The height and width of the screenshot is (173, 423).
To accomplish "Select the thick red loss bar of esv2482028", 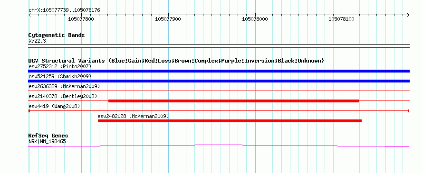I will [x=230, y=121].
